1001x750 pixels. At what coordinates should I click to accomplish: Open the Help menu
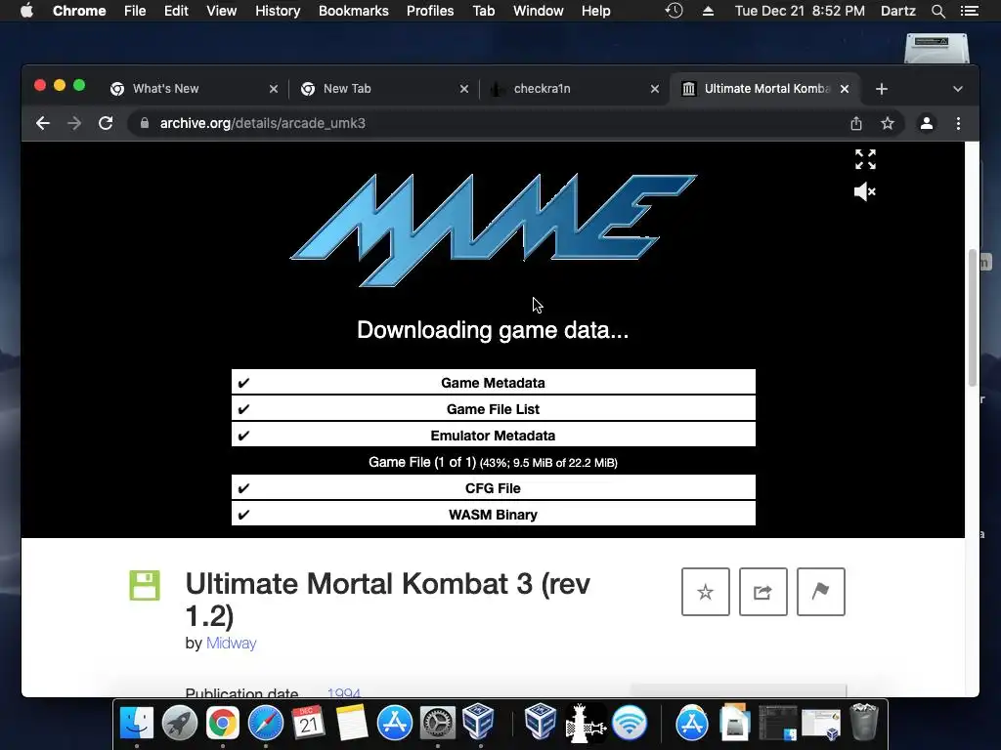595,11
